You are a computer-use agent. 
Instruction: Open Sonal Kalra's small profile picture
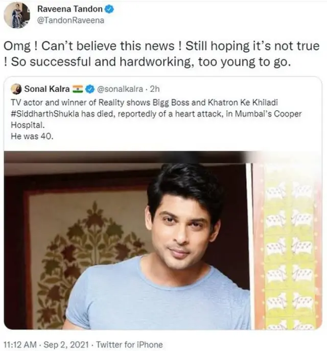pos(16,89)
